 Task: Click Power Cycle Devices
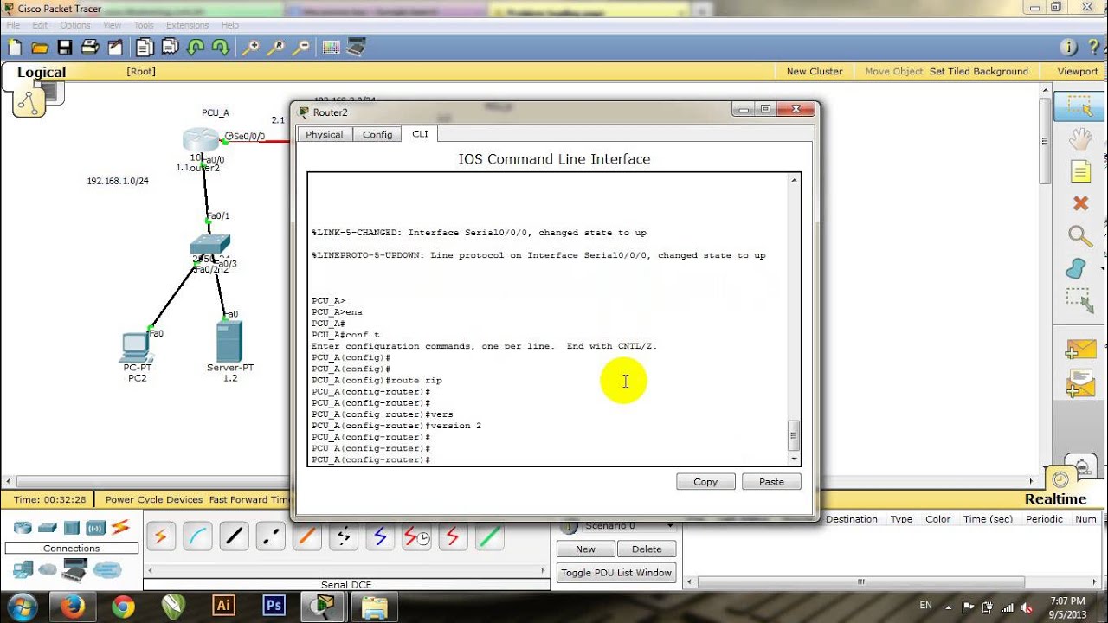pyautogui.click(x=154, y=499)
